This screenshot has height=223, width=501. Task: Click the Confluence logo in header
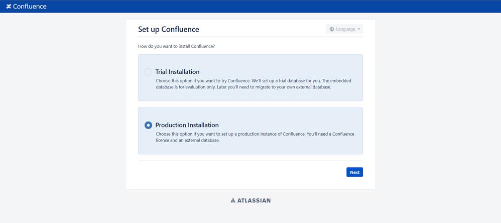coord(26,7)
